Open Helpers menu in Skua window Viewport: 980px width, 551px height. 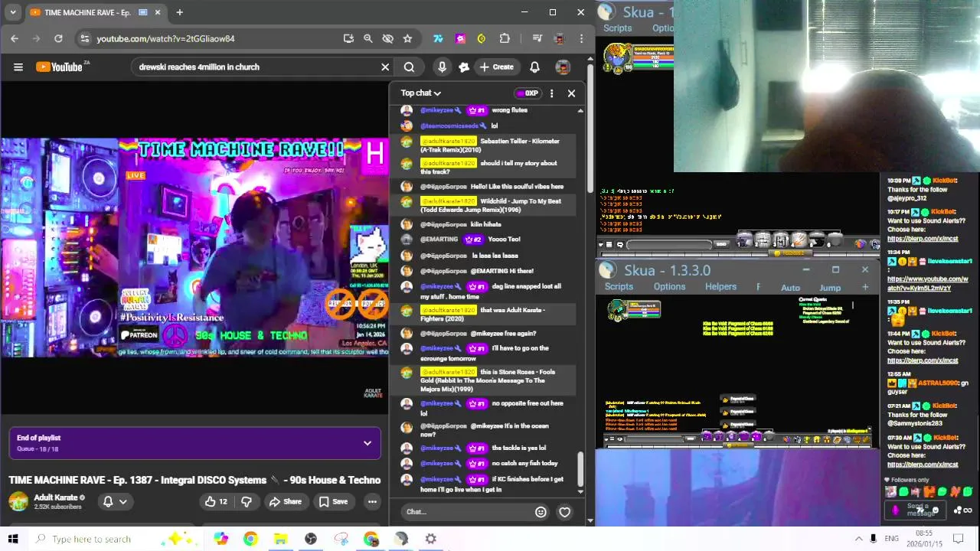[x=720, y=287]
